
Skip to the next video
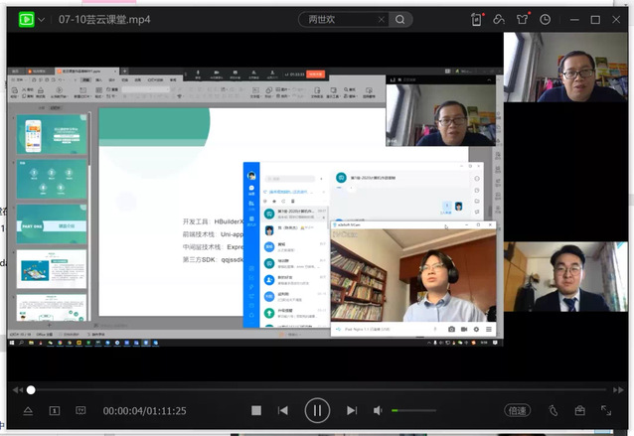(351, 410)
